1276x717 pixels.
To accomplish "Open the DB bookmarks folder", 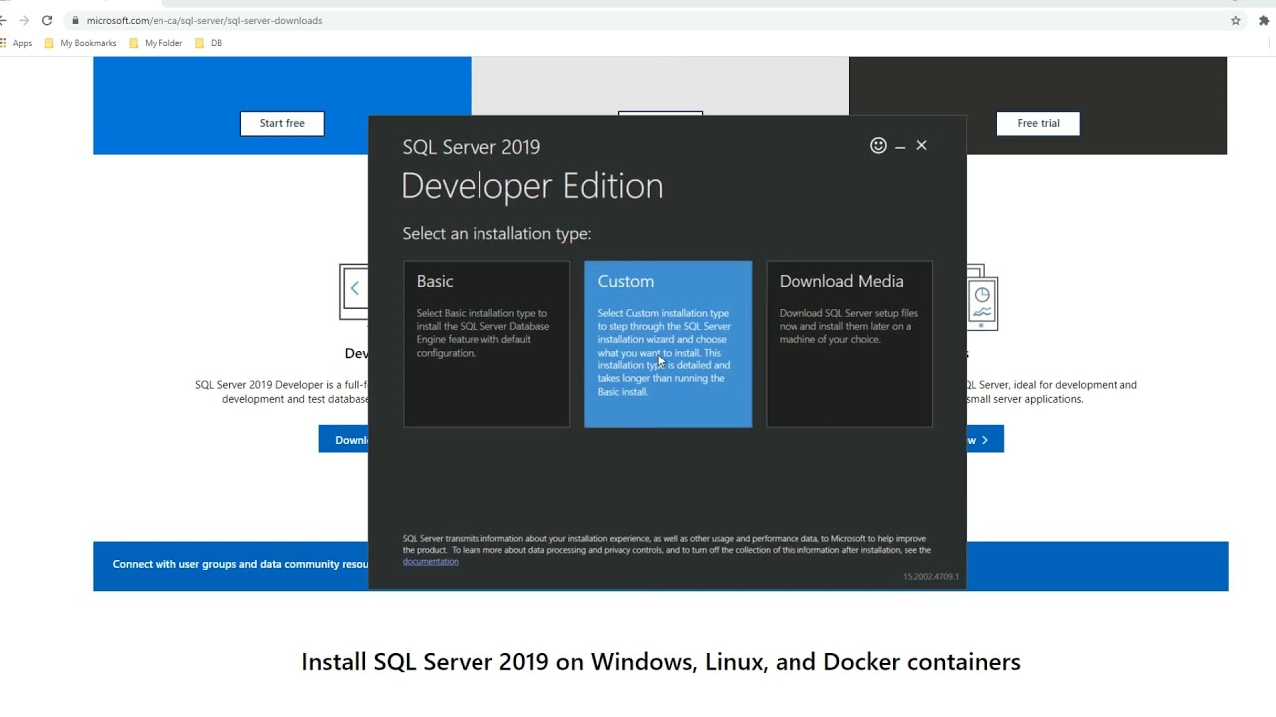I will pyautogui.click(x=209, y=43).
